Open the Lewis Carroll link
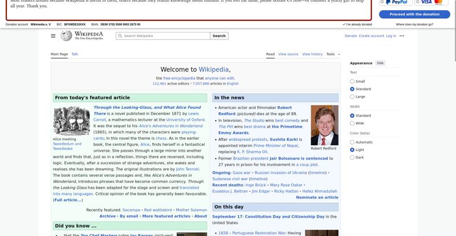 pos(146,116)
